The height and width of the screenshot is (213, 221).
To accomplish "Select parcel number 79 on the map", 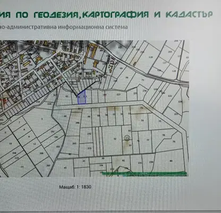I will pos(174,142).
